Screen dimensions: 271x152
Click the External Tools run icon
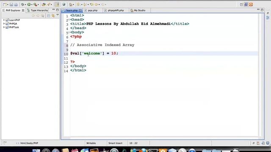(x=35, y=5)
